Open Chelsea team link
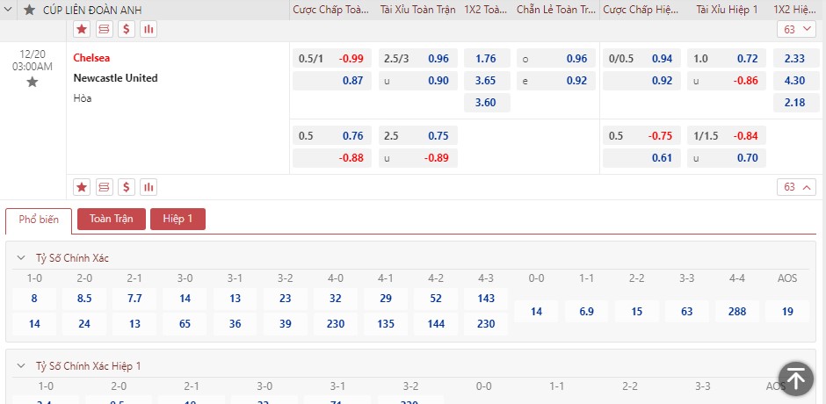This screenshot has width=826, height=404. pyautogui.click(x=91, y=58)
